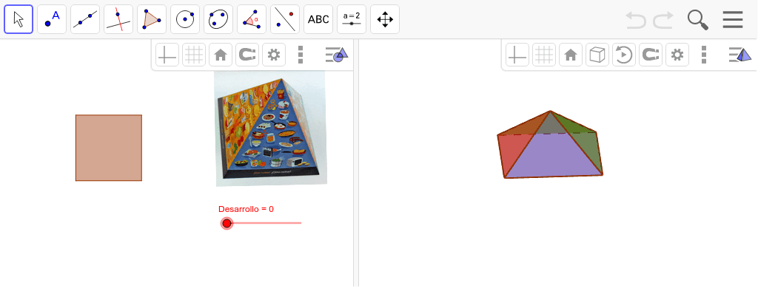Click the Desarrollo slider red handle
This screenshot has width=758, height=288.
point(227,223)
